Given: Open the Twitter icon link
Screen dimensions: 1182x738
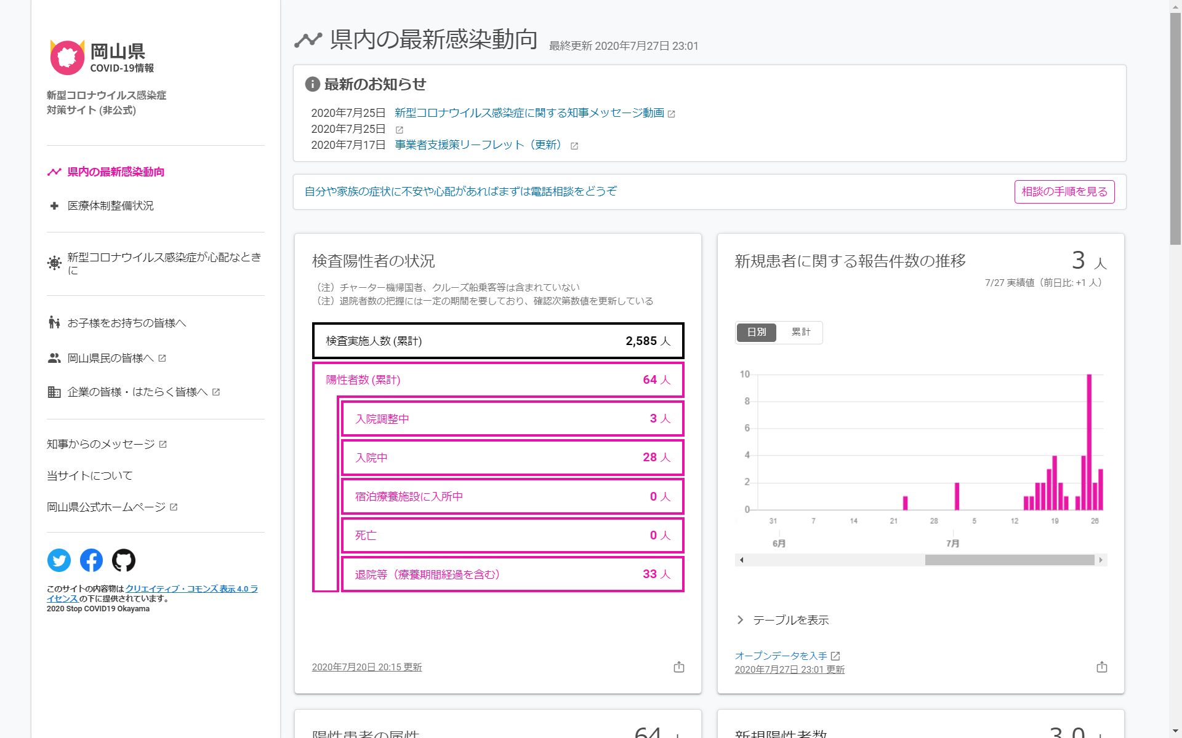Looking at the screenshot, I should point(59,560).
